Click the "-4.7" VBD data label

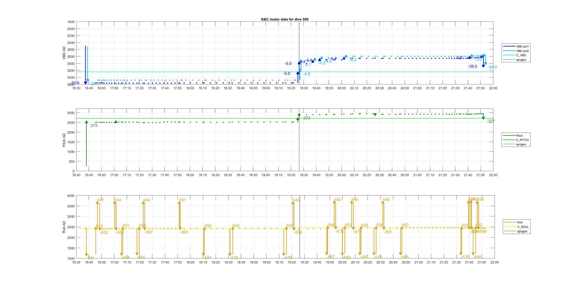tap(307, 65)
